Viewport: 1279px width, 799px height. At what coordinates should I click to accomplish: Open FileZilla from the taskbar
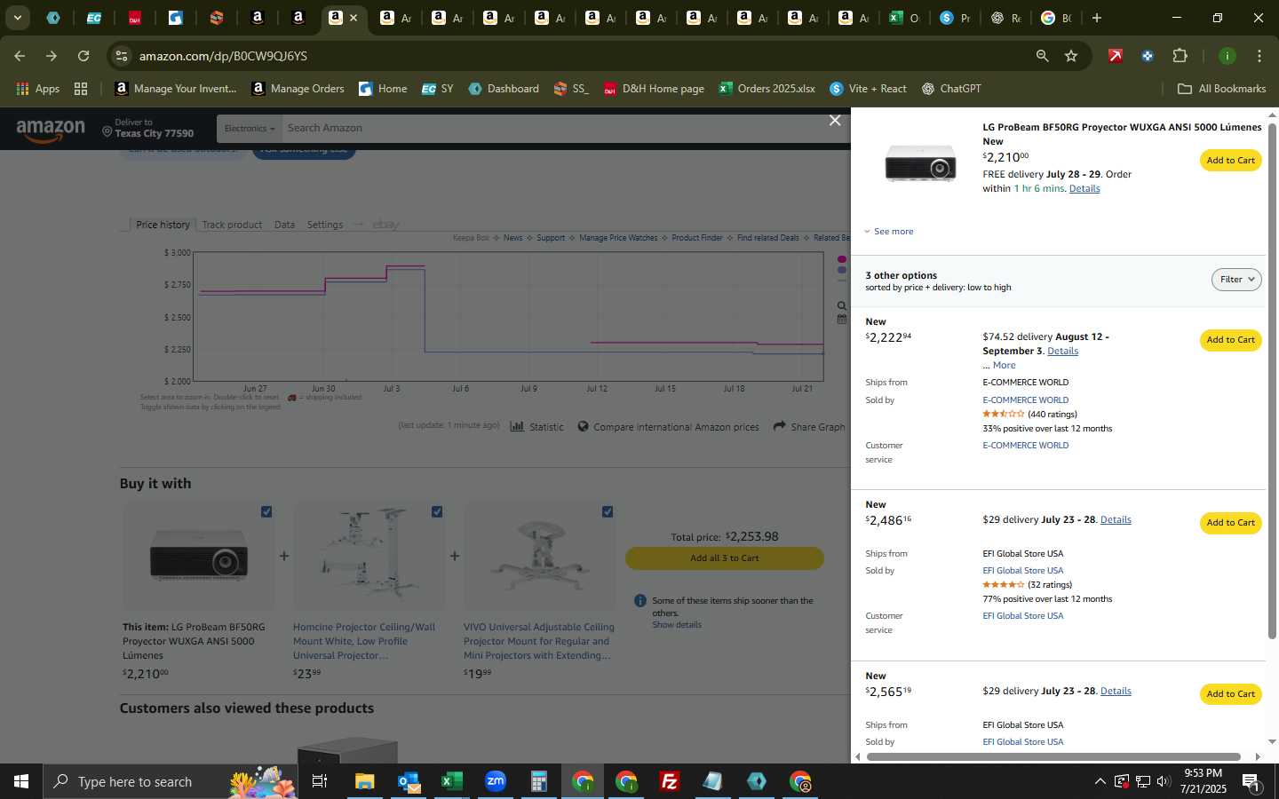(x=670, y=781)
